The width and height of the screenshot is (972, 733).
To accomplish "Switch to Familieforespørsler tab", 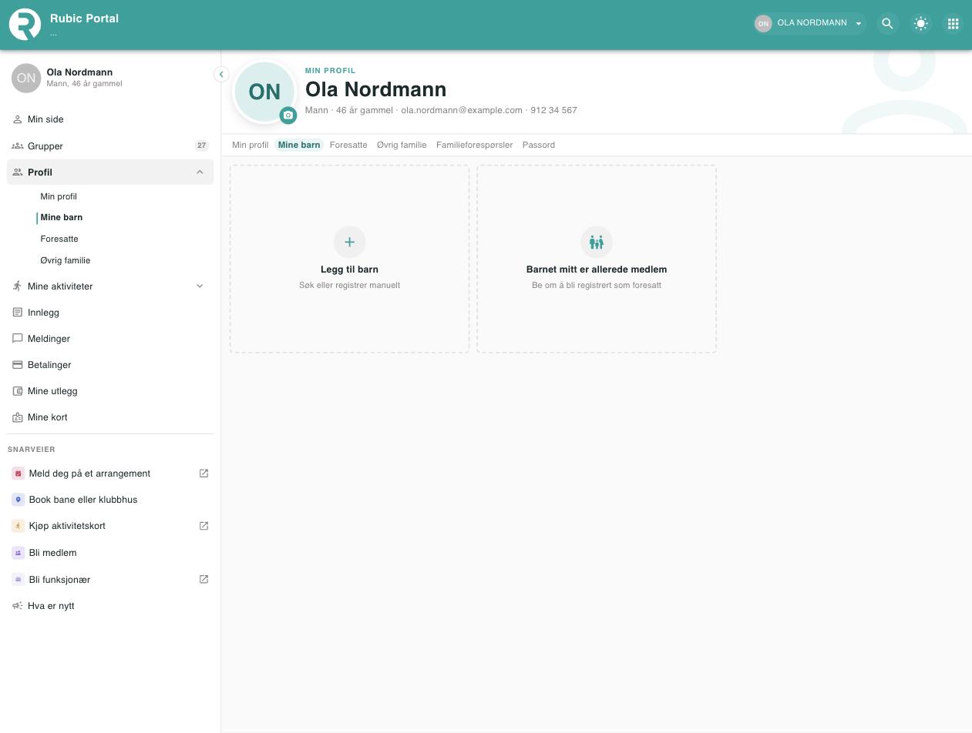I will (x=474, y=145).
